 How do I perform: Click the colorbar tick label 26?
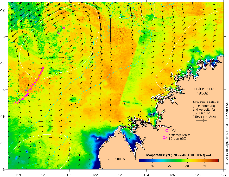[x=152, y=166]
